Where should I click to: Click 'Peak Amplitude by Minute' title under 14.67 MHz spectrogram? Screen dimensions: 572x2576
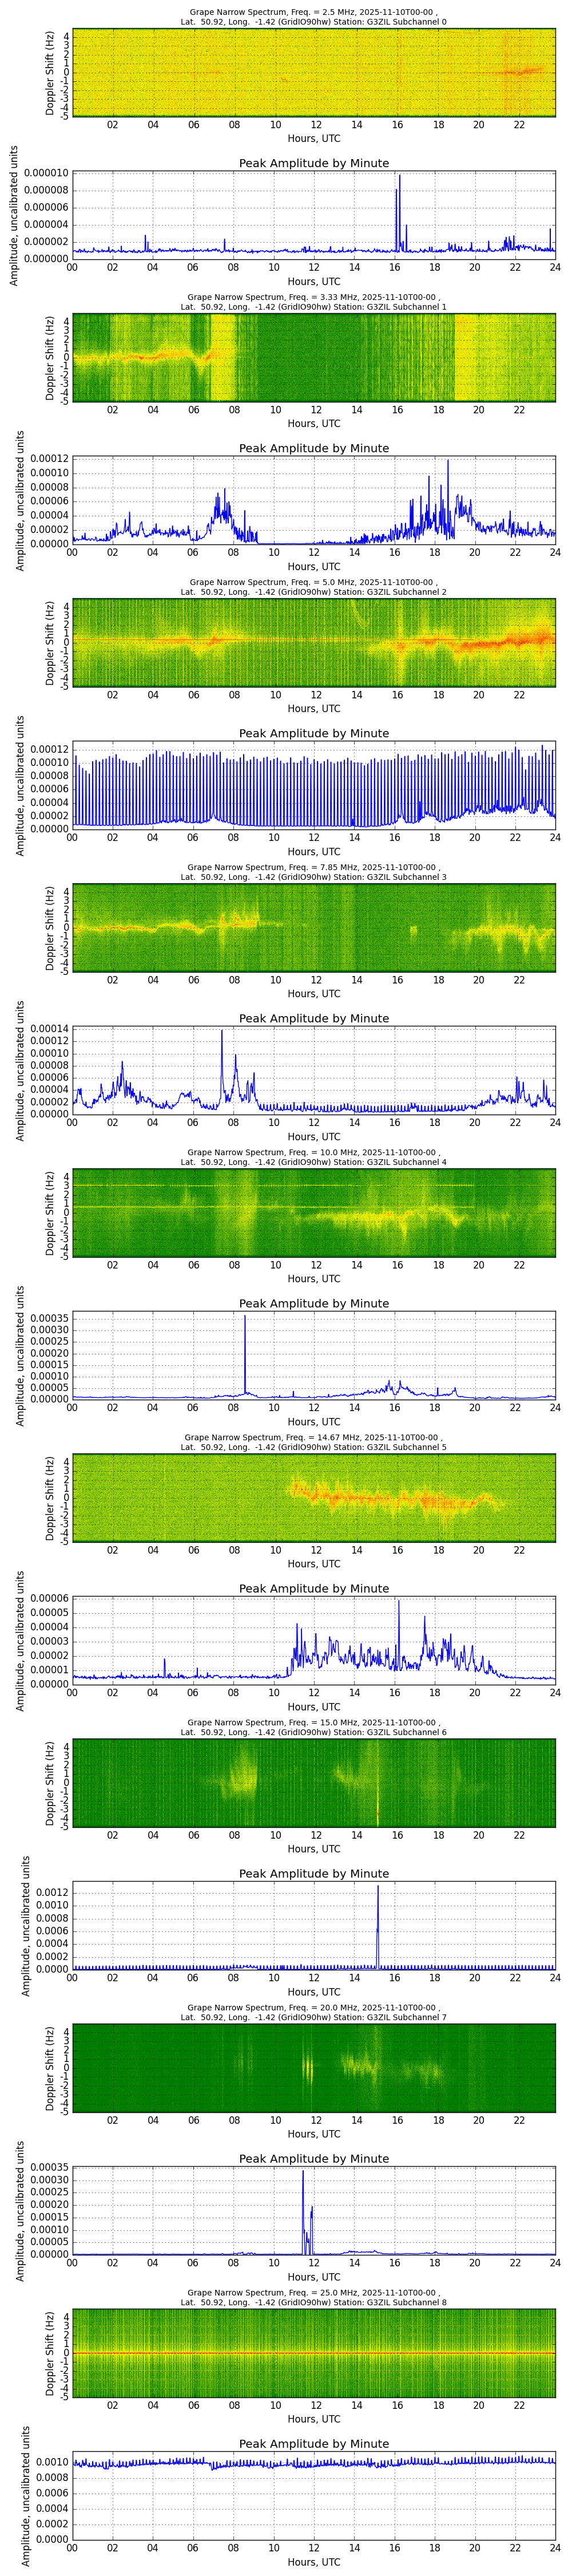[x=313, y=1588]
